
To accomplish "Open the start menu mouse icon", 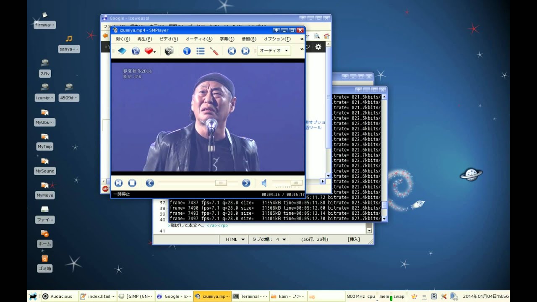I will click(x=34, y=296).
